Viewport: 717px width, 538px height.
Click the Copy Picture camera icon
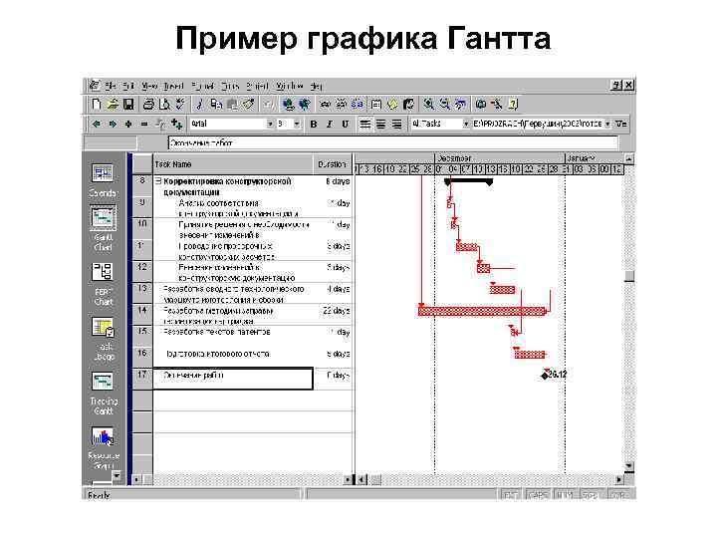(x=480, y=105)
